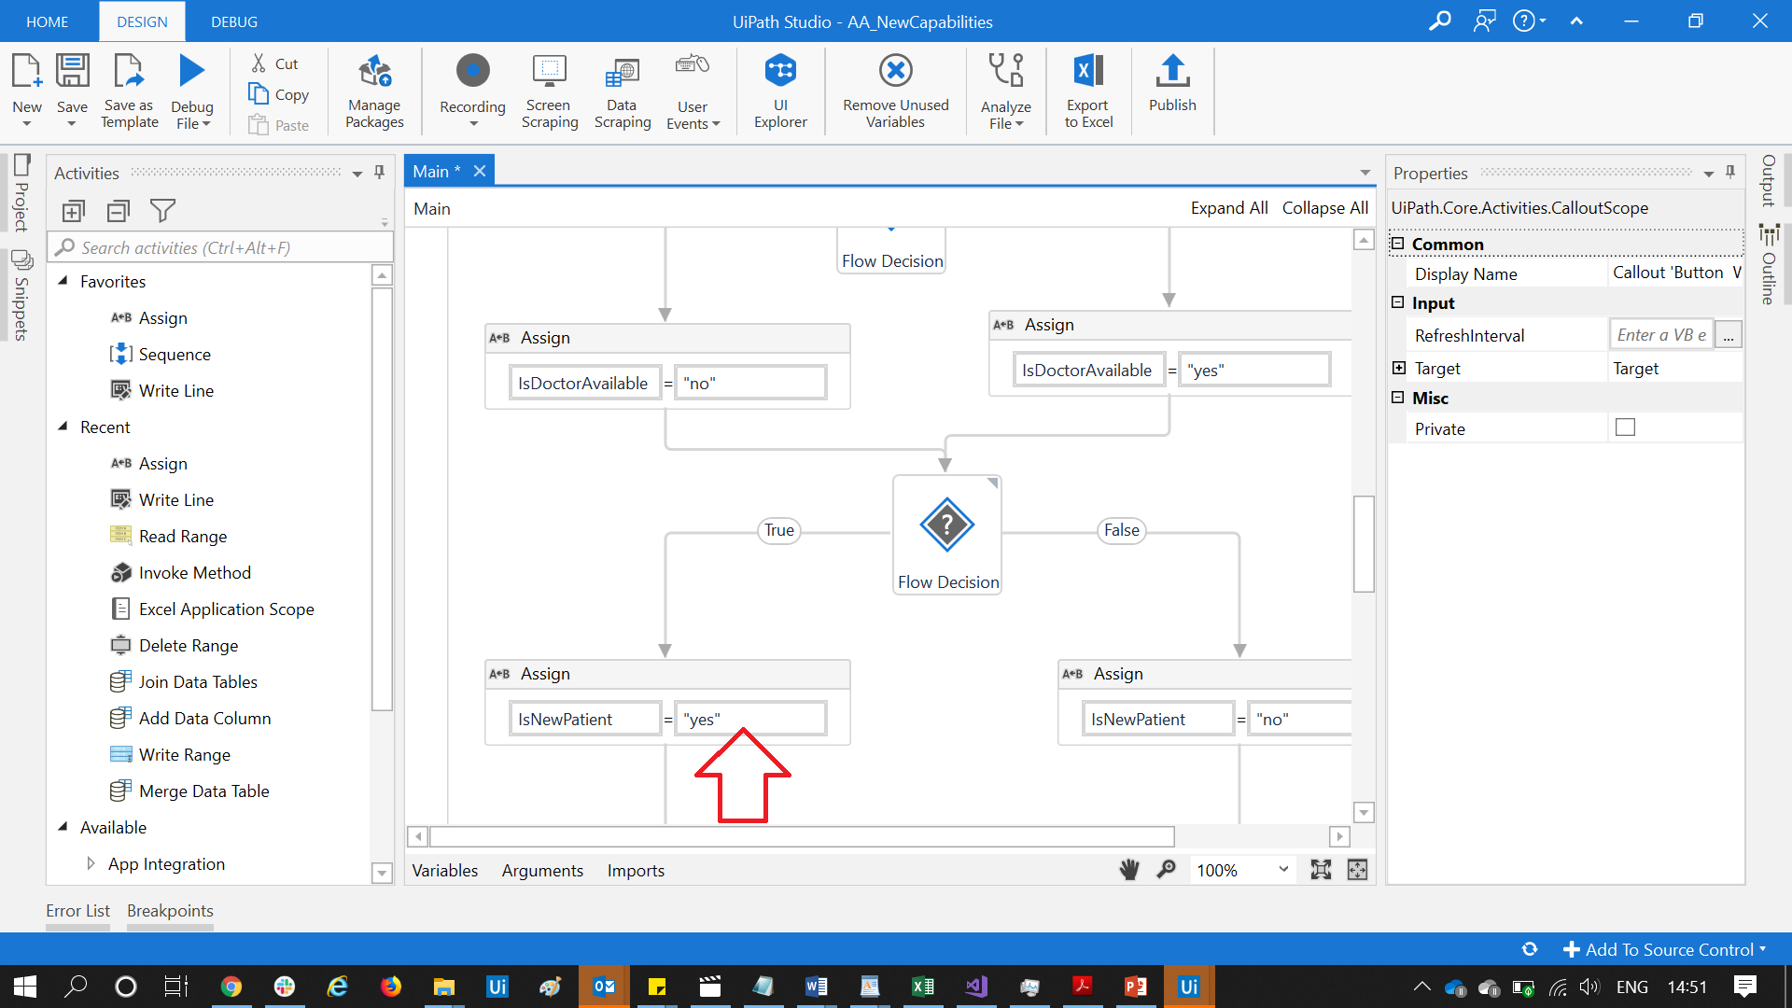Image resolution: width=1792 pixels, height=1008 pixels.
Task: Select the pan hand tool
Action: [1129, 870]
